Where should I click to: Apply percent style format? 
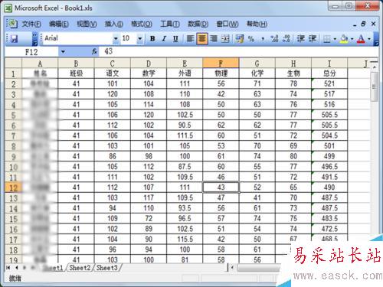251,39
